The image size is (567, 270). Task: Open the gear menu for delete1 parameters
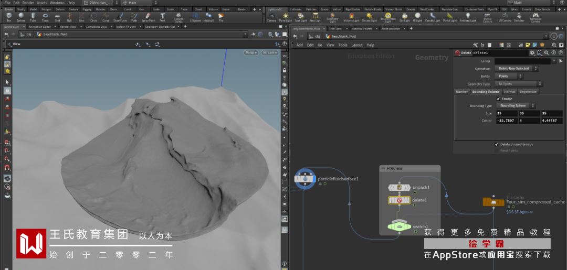(x=532, y=53)
